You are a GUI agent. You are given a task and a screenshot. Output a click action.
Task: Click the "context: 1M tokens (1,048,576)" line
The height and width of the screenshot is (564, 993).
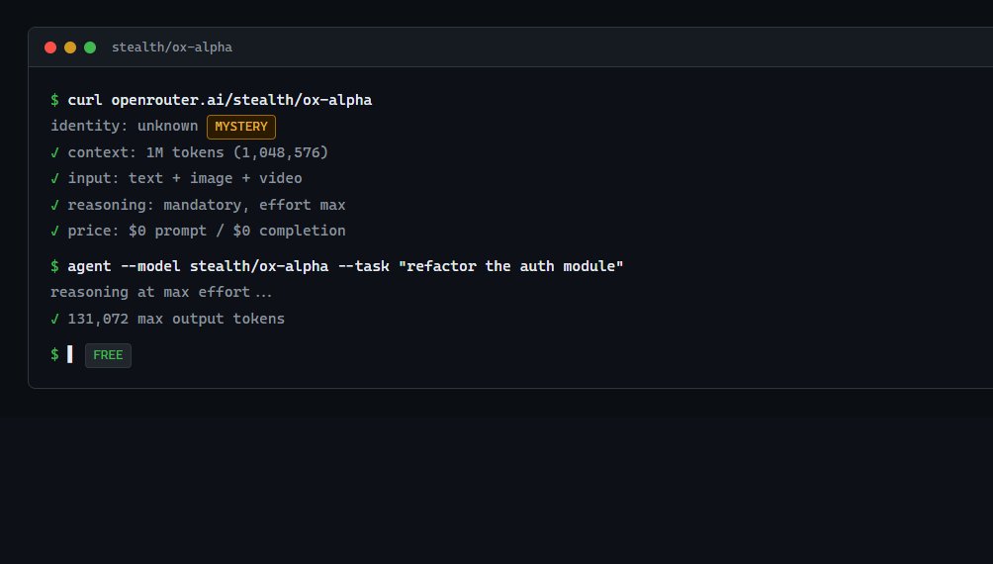[189, 152]
